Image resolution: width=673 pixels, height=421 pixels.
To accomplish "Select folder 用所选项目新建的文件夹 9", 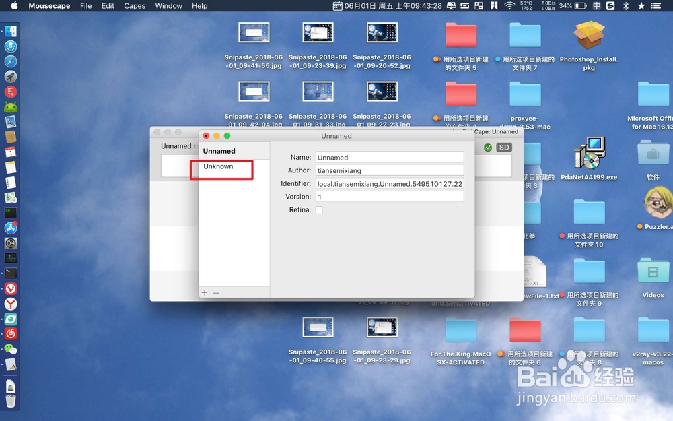I will 589,271.
